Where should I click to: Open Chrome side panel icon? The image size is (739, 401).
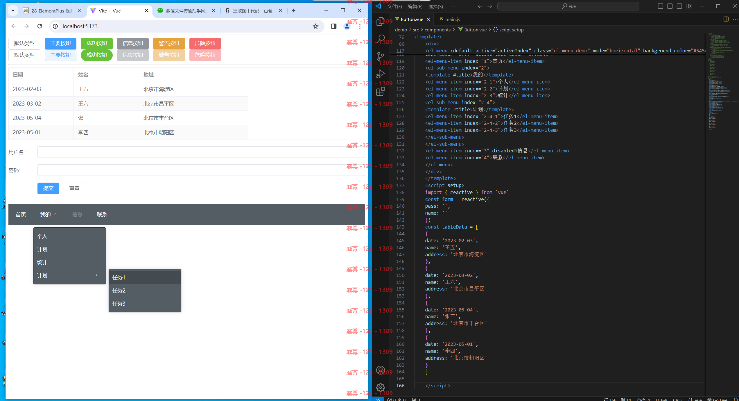[333, 26]
